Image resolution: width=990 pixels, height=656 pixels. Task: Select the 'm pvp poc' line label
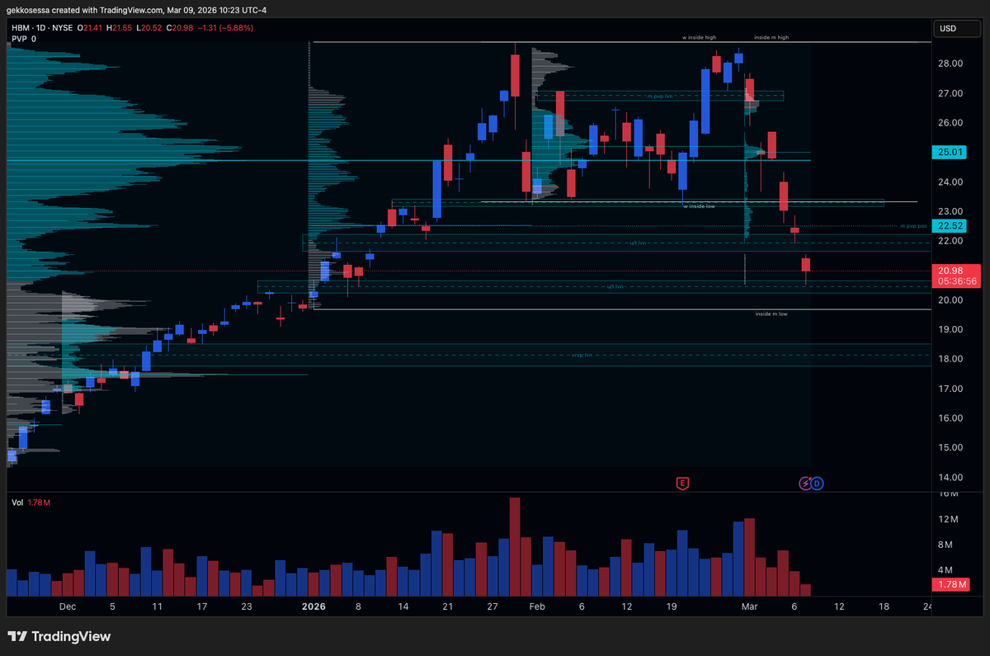point(914,225)
